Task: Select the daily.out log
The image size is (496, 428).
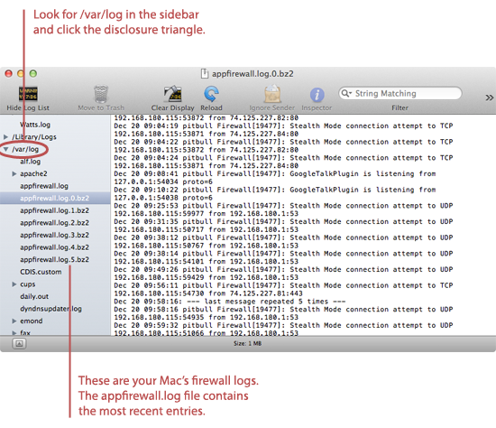Action: (x=34, y=296)
